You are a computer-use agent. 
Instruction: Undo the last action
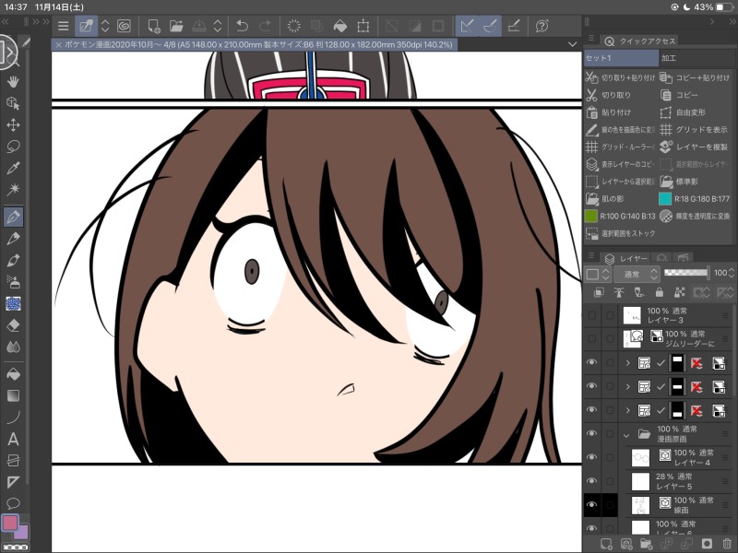[x=242, y=26]
